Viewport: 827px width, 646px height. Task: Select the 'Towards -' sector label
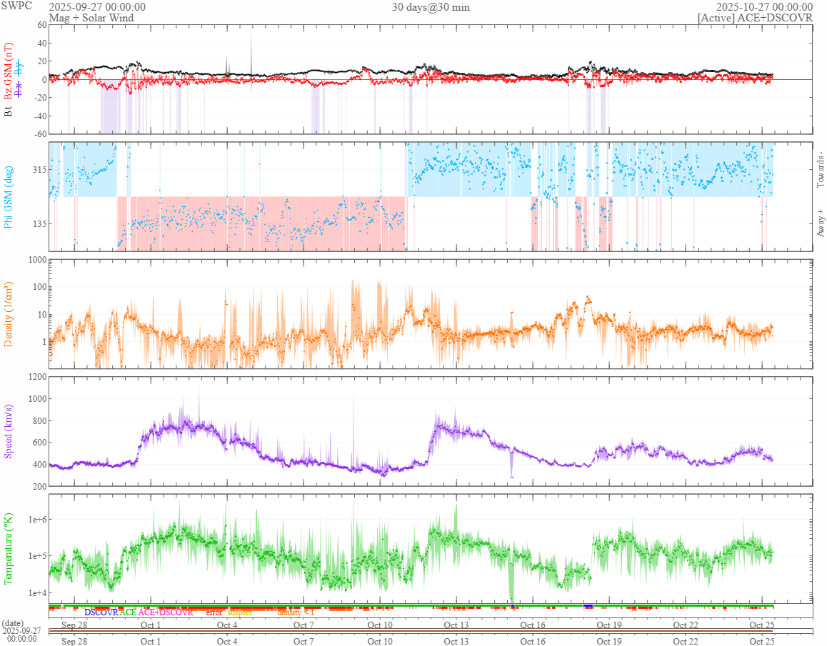(x=820, y=170)
